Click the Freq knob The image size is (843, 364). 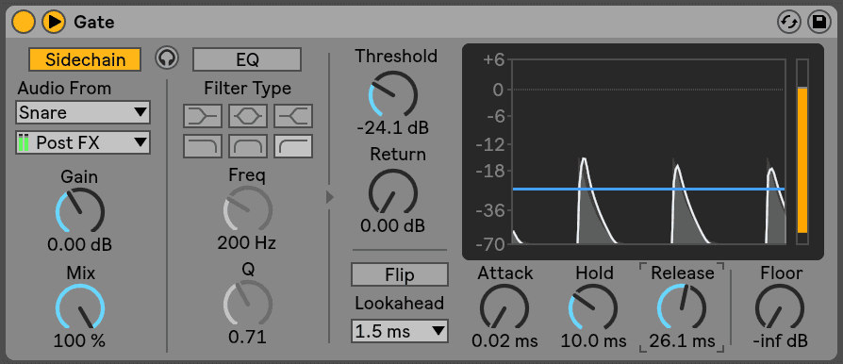tap(247, 209)
